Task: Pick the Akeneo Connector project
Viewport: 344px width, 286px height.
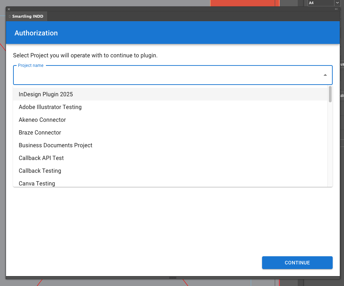Action: (x=170, y=120)
